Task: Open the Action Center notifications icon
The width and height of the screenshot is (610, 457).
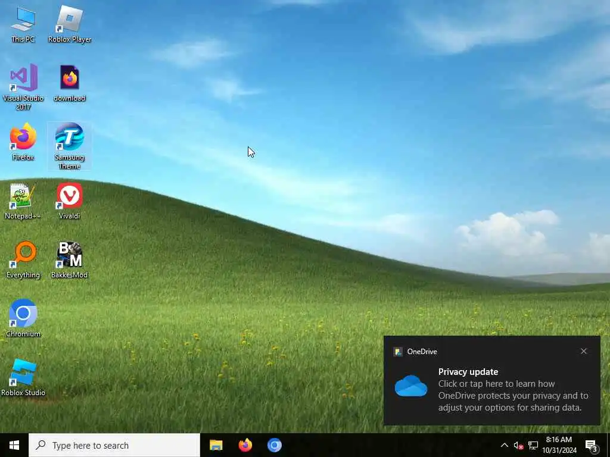Action: coord(592,446)
